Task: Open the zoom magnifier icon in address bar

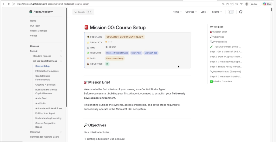Action: 223,4
